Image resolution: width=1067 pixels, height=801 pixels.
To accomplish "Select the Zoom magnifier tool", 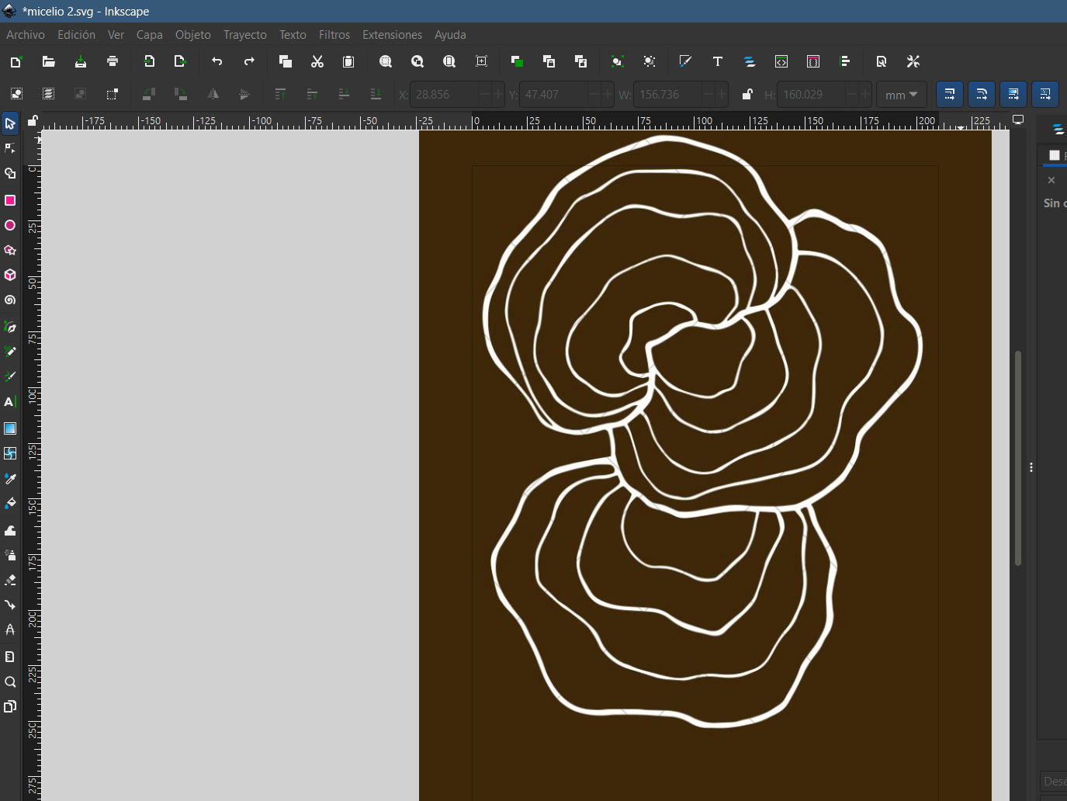I will pyautogui.click(x=10, y=682).
